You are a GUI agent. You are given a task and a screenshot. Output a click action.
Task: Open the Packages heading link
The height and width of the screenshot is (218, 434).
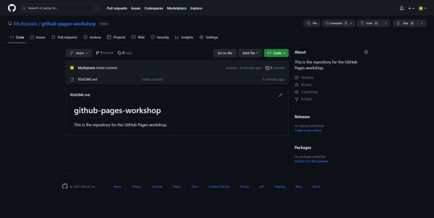(303, 148)
